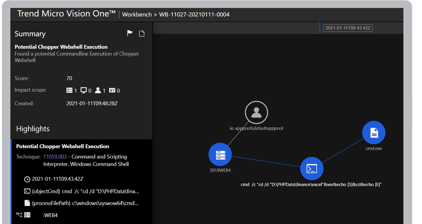Click the processFilePath syswow64 cmd entry text

tap(85, 203)
